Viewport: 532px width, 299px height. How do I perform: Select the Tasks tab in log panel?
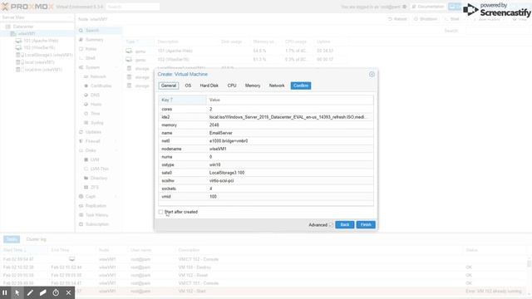pos(12,239)
